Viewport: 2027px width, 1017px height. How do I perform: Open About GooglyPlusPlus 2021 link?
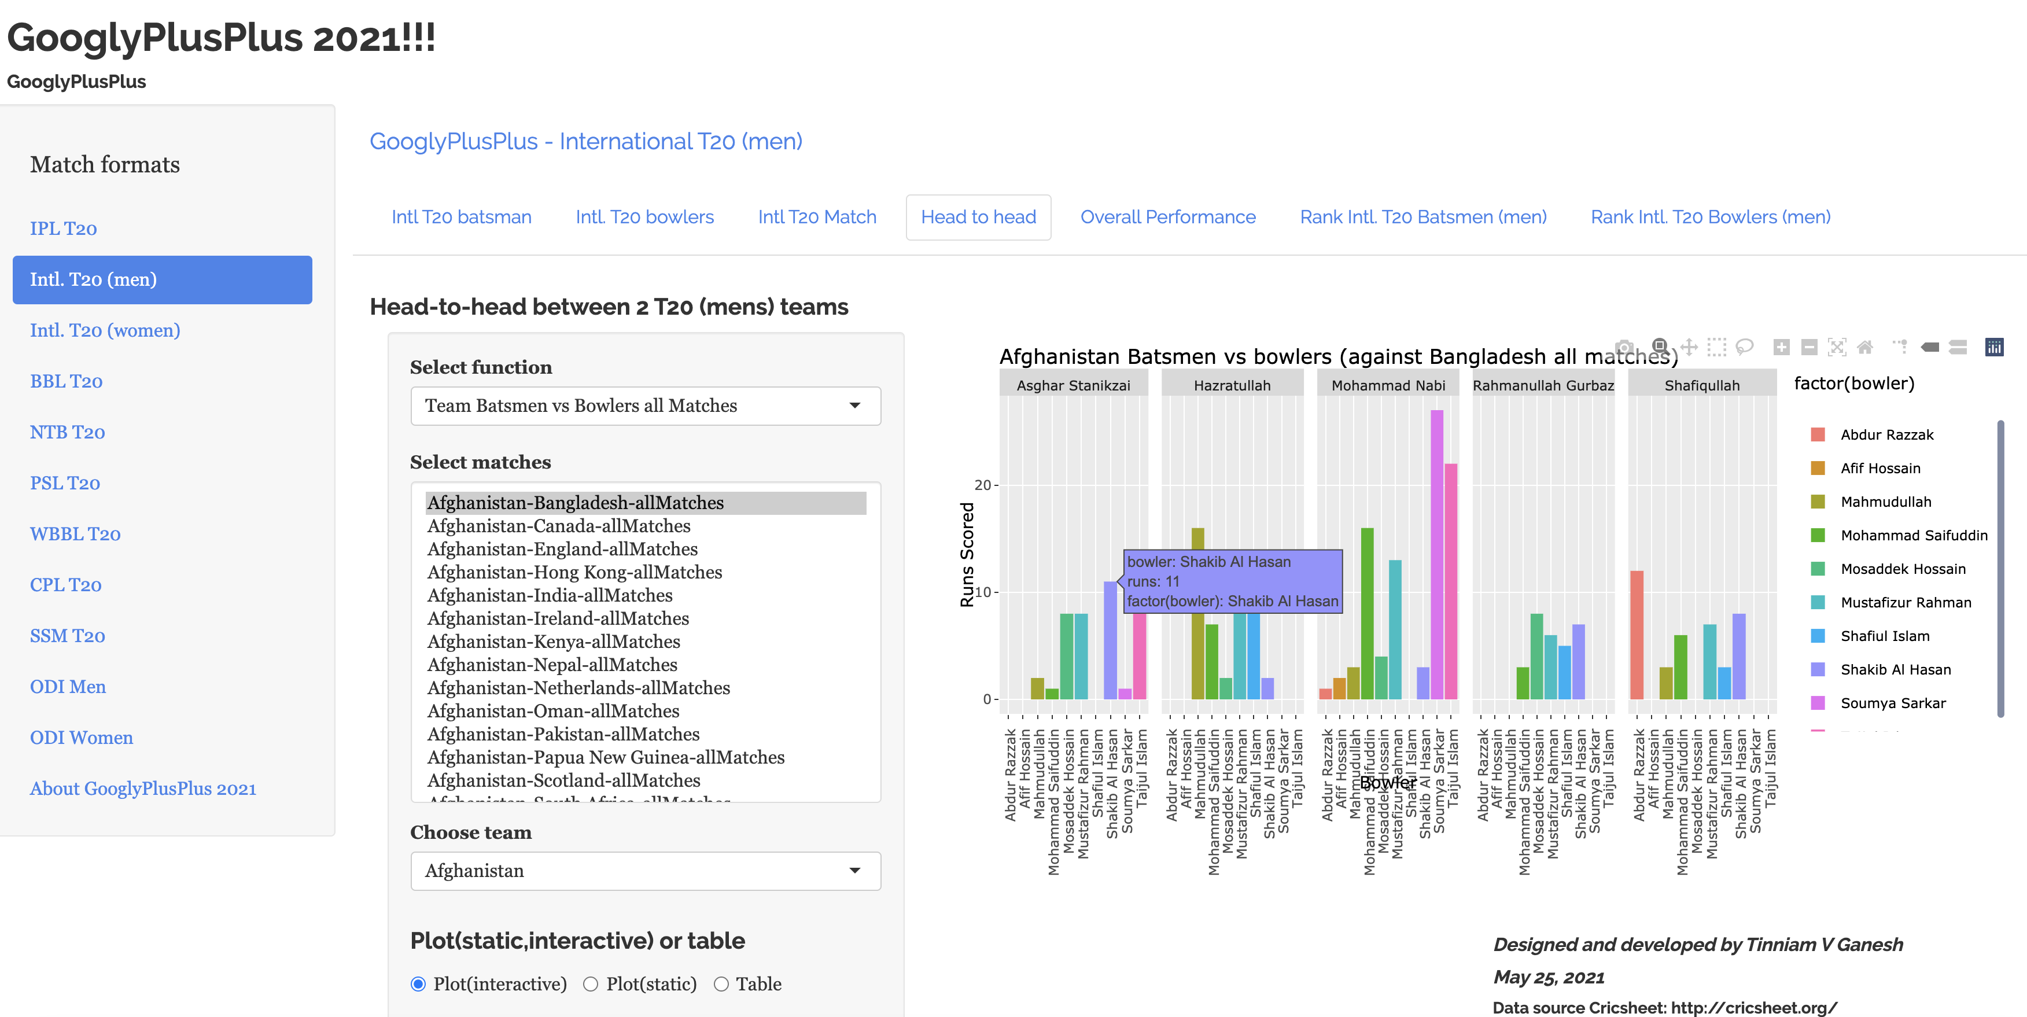click(x=142, y=788)
